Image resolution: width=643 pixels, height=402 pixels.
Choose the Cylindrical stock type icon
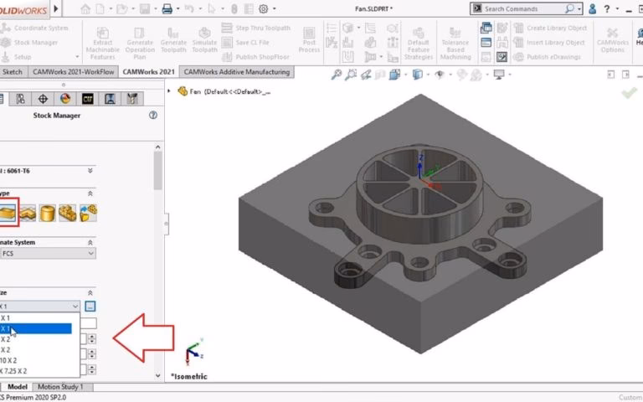tap(47, 214)
